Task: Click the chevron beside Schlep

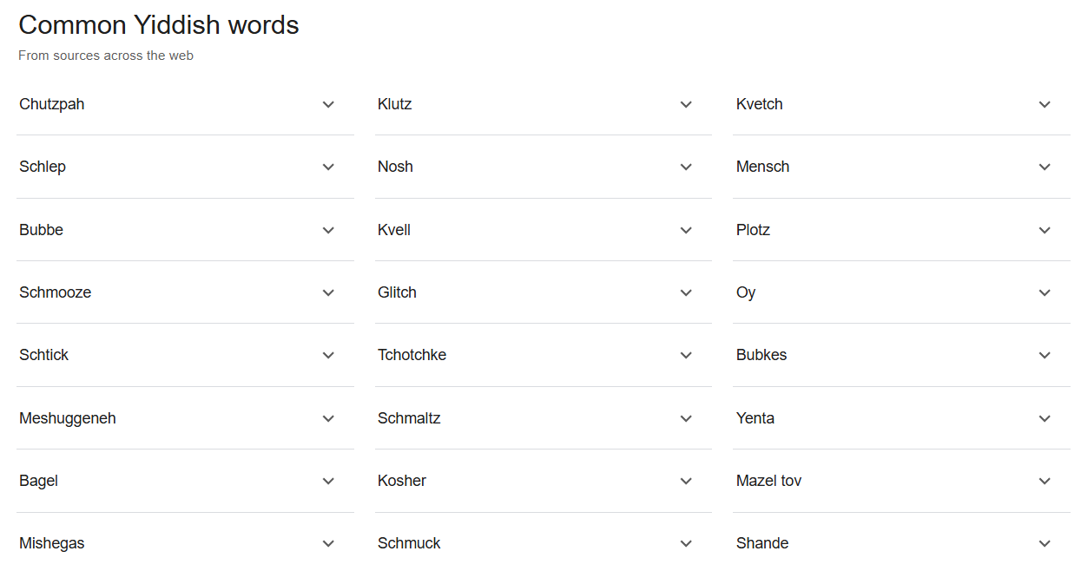Action: 328,167
